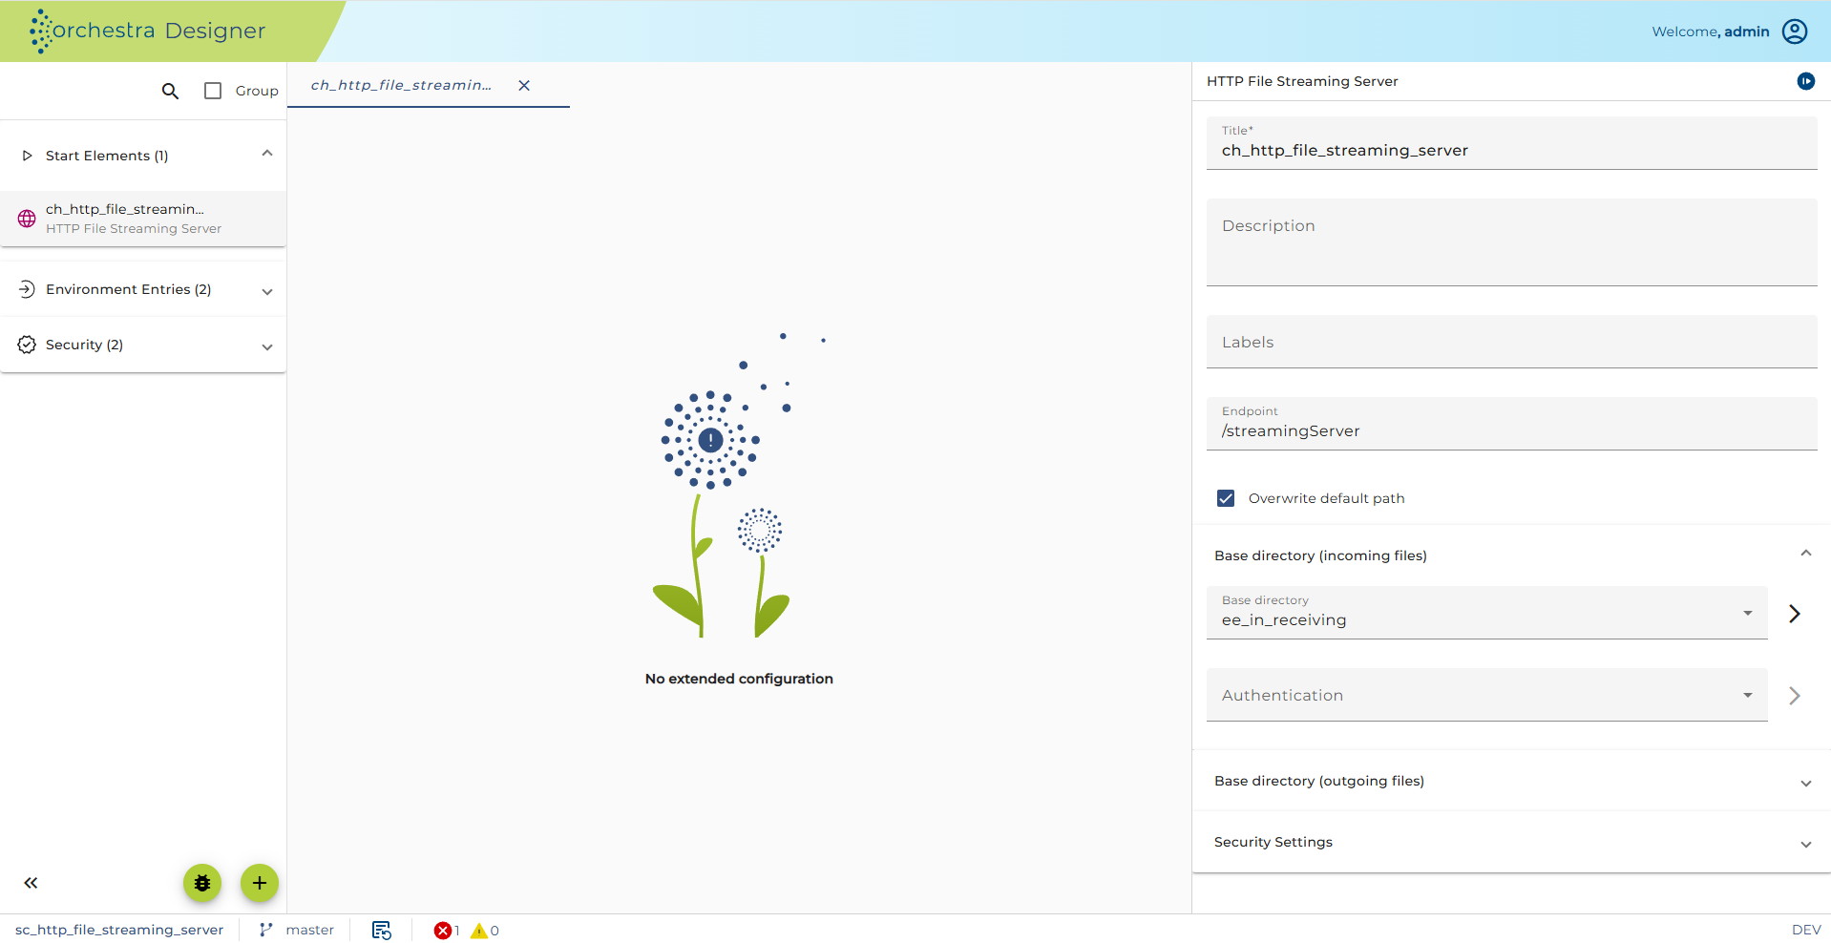The image size is (1831, 943).
Task: Open the log list icon in status bar
Action: tap(382, 931)
